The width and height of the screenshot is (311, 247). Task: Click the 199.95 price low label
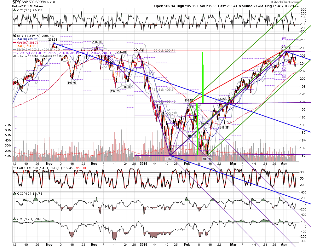72,83
